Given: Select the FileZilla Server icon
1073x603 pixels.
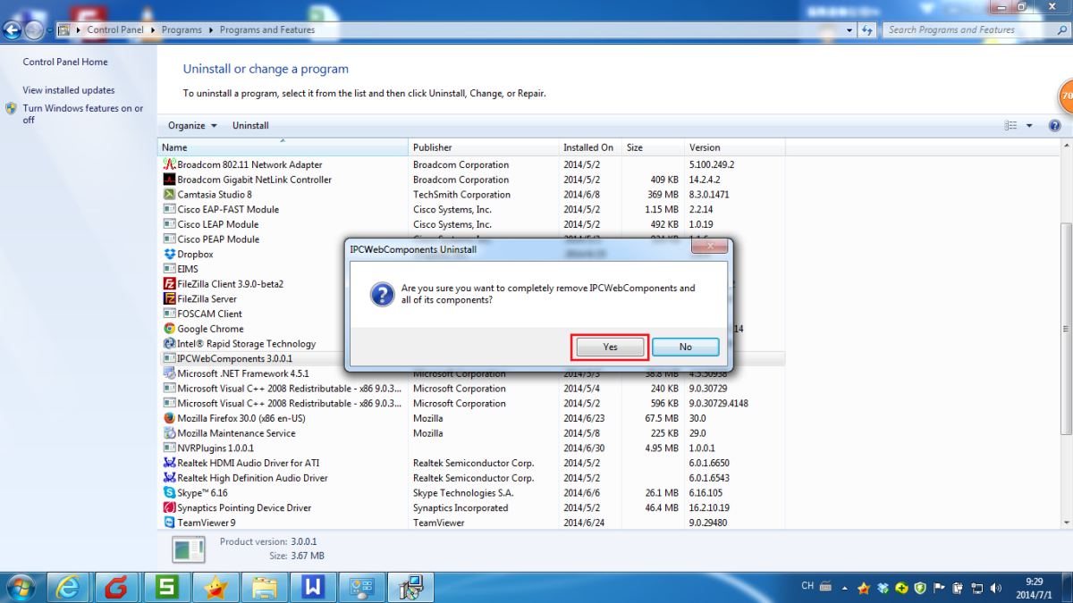Looking at the screenshot, I should [x=170, y=299].
